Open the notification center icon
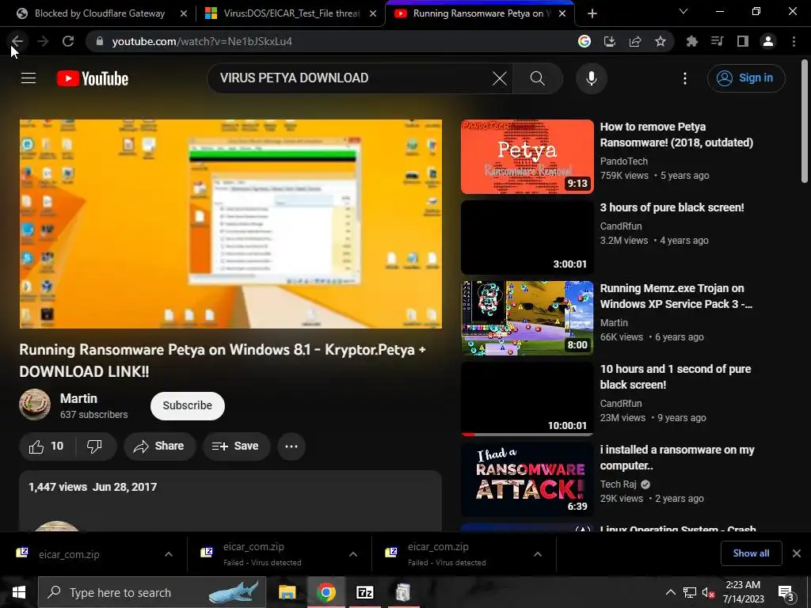Image resolution: width=811 pixels, height=608 pixels. pyautogui.click(x=786, y=592)
